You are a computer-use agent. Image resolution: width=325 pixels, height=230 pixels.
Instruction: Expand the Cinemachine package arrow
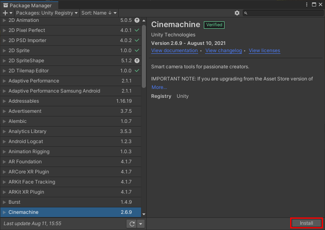[4, 212]
